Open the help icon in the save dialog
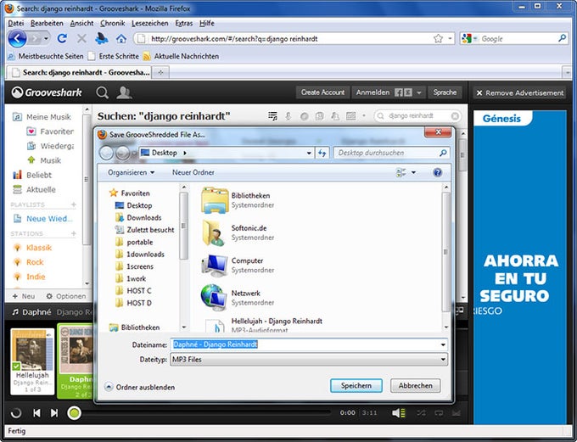The image size is (577, 442). (437, 172)
